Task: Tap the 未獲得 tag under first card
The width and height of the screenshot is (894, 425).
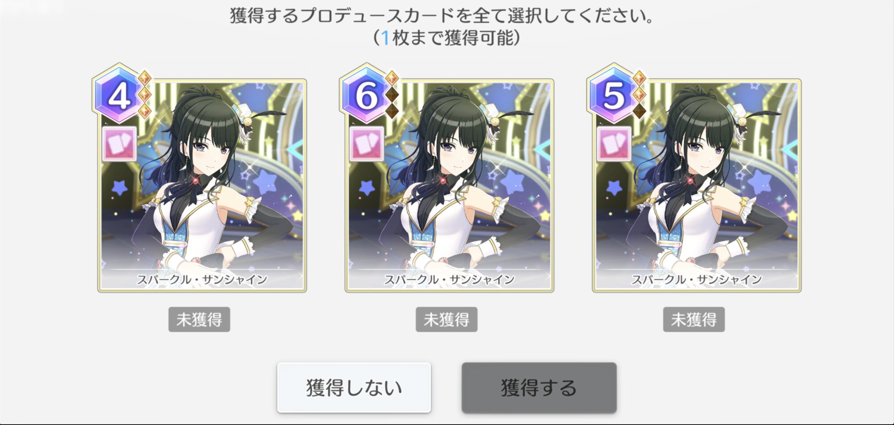Action: 199,319
